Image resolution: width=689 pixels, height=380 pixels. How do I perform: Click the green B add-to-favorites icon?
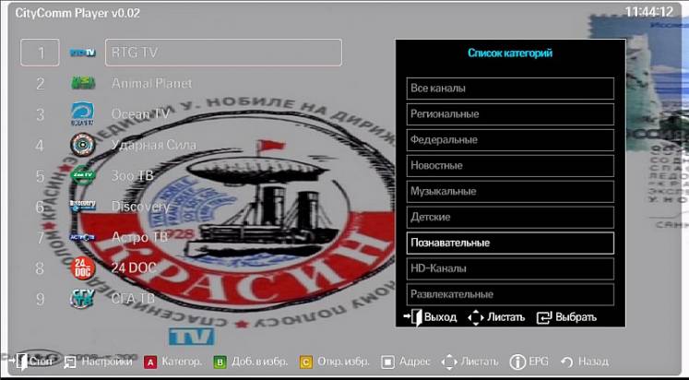pos(220,362)
